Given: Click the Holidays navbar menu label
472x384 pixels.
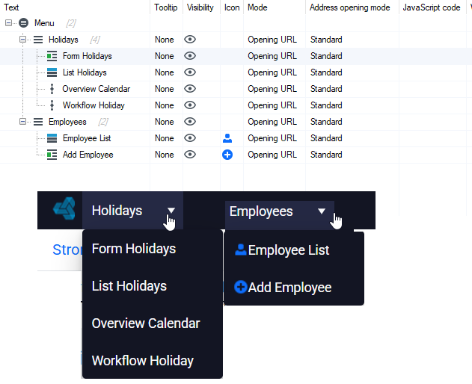Looking at the screenshot, I should [117, 211].
